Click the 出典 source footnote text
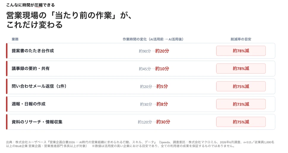This screenshot has height=153, width=288. click(140, 144)
